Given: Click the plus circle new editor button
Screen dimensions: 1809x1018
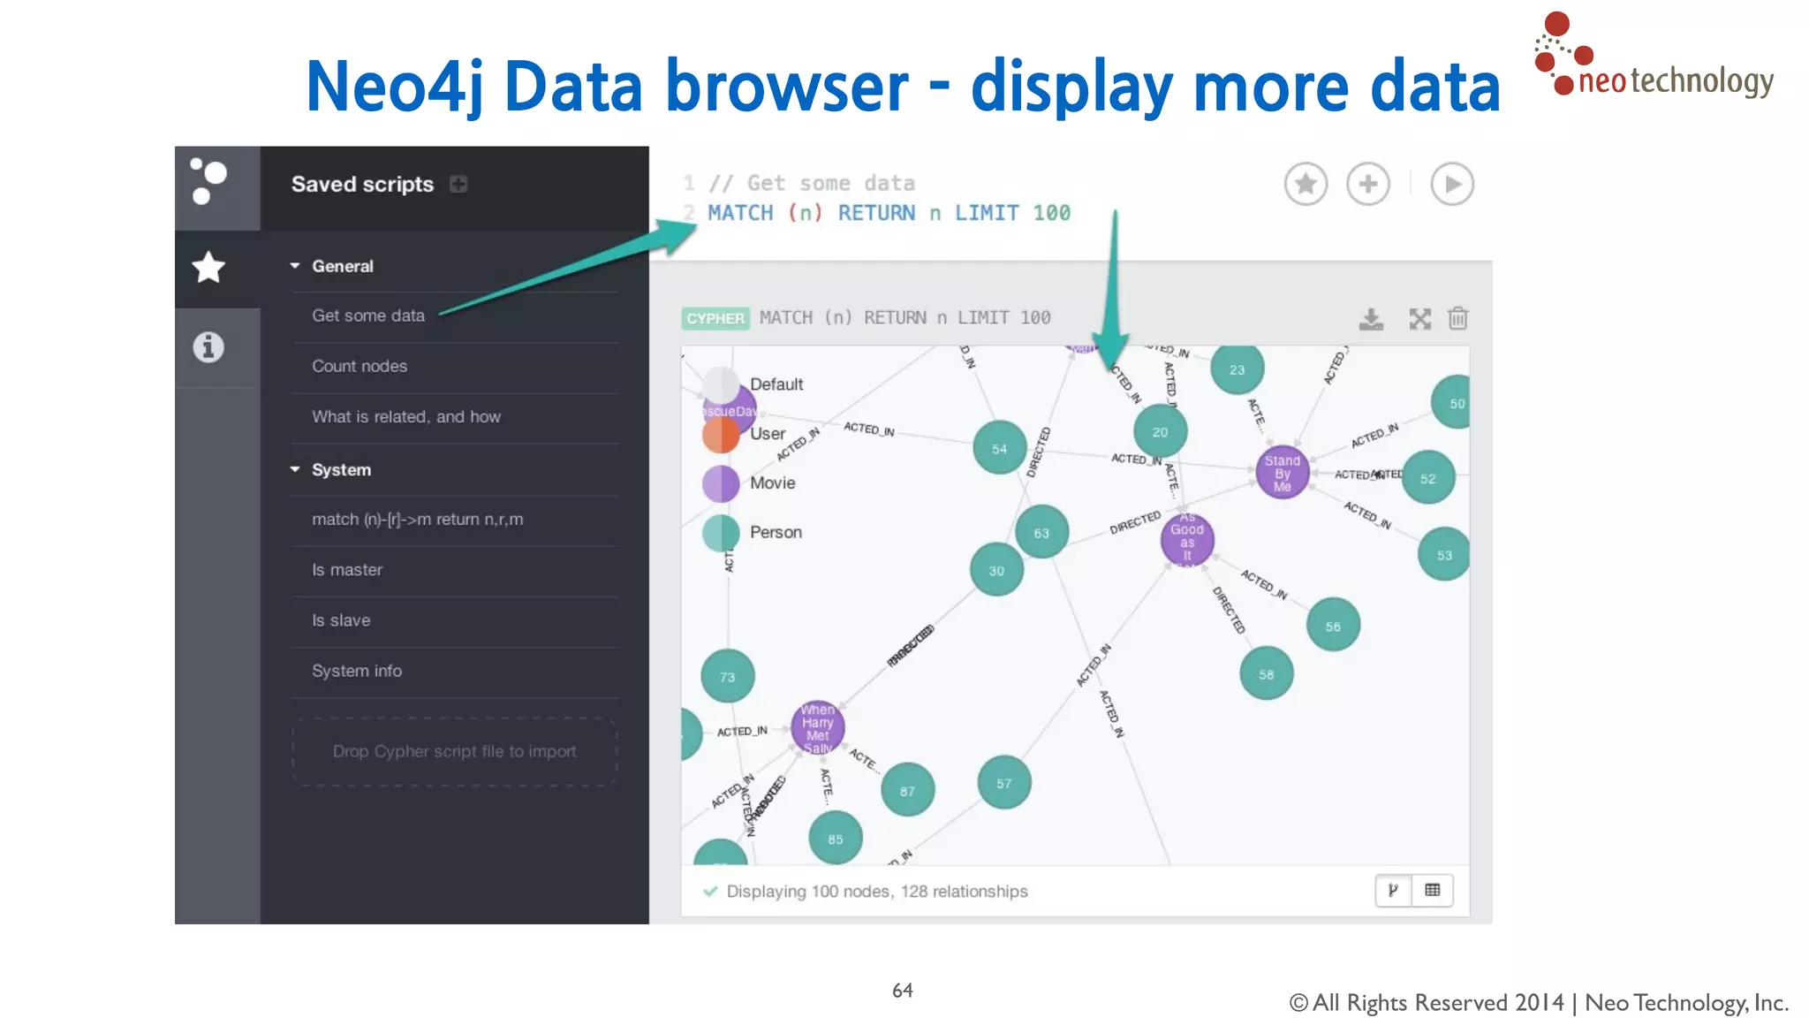Looking at the screenshot, I should coord(1367,184).
